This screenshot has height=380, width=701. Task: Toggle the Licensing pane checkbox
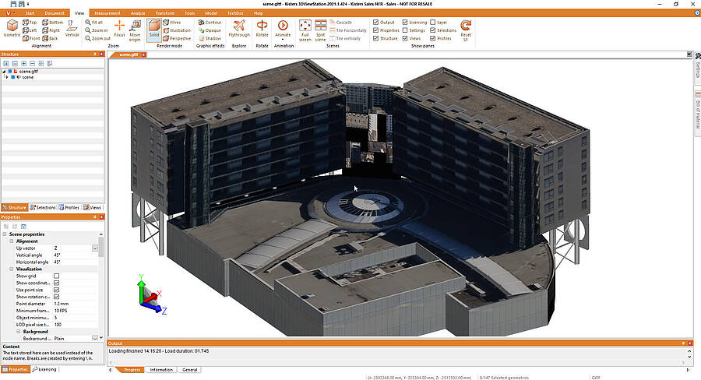coord(404,23)
